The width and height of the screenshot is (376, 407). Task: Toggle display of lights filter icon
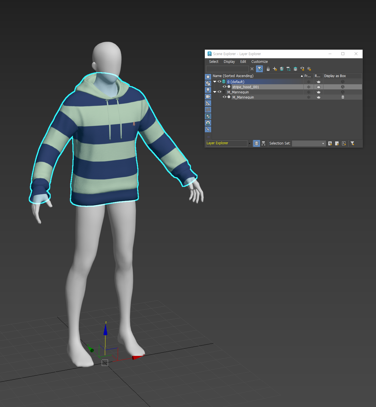pyautogui.click(x=208, y=90)
